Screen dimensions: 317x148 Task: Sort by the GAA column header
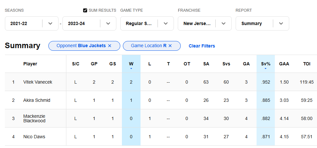coord(284,64)
